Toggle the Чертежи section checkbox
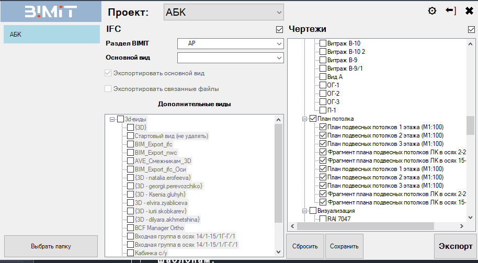Screen dimensions: 478x263 click(x=472, y=29)
